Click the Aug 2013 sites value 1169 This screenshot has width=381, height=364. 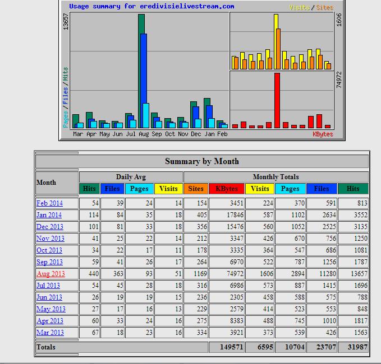[200, 274]
